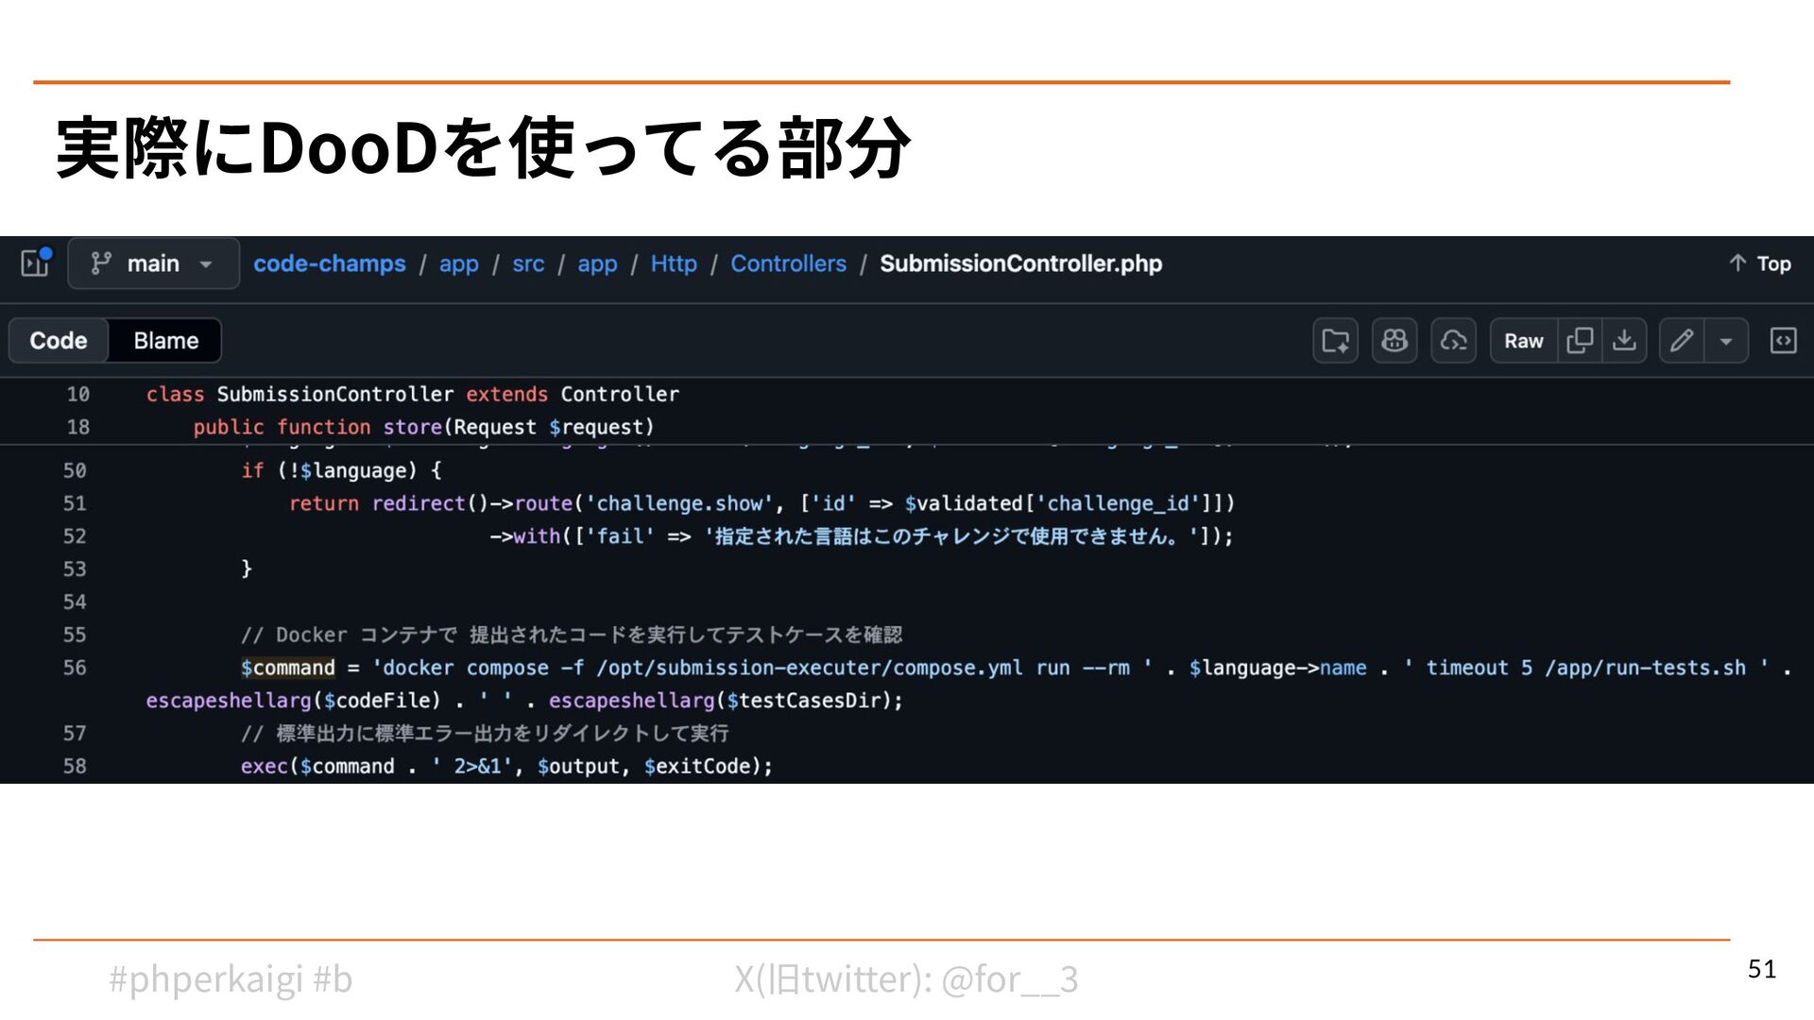Viewport: 1814px width, 1020px height.
Task: Open the symbols pane icon
Action: coord(1783,341)
